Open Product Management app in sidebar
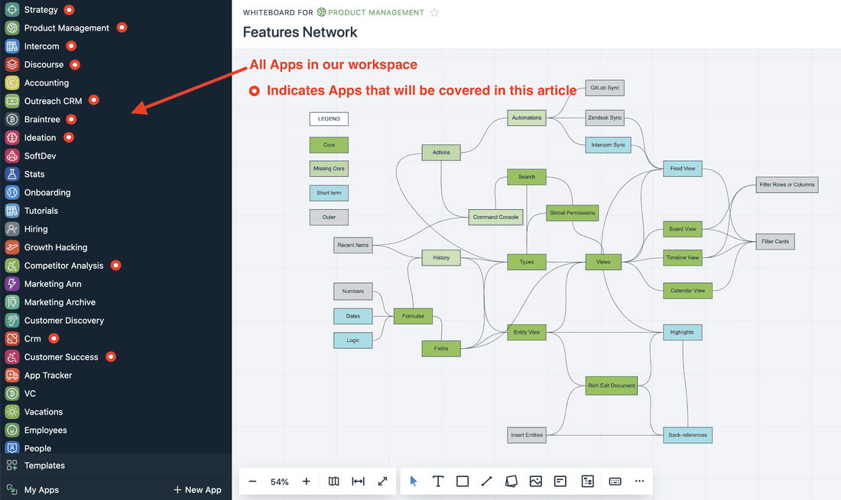The width and height of the screenshot is (841, 500). [67, 28]
